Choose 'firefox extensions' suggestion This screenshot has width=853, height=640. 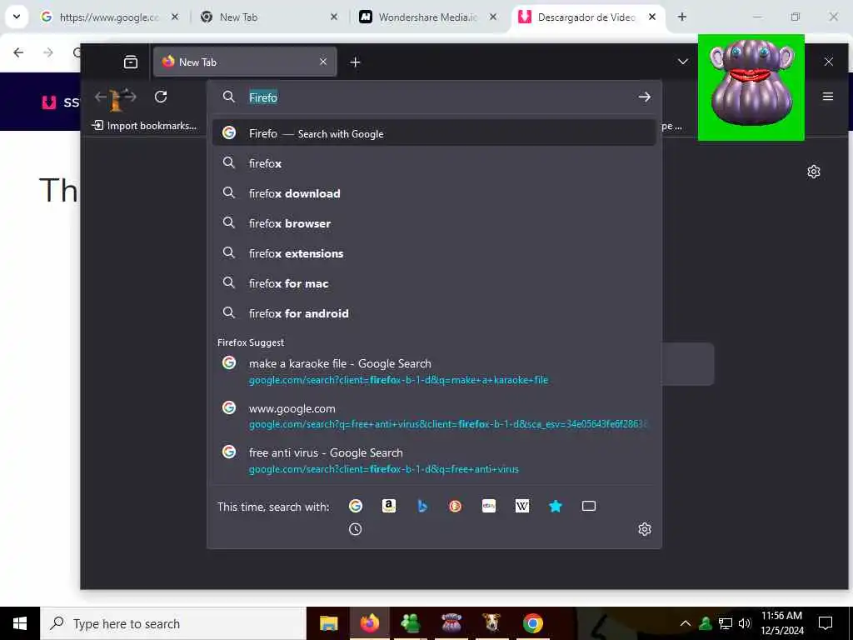(x=434, y=253)
